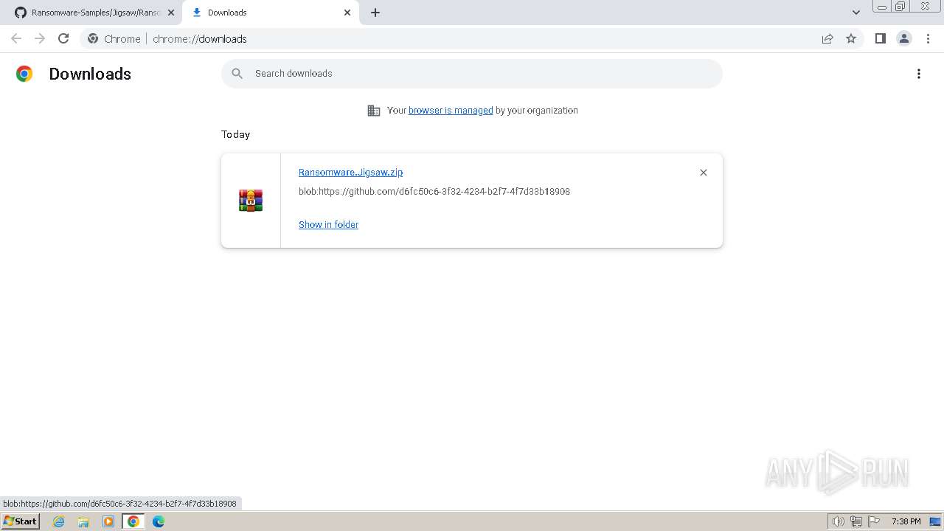
Task: Bookmark this tab with star icon
Action: pos(851,38)
